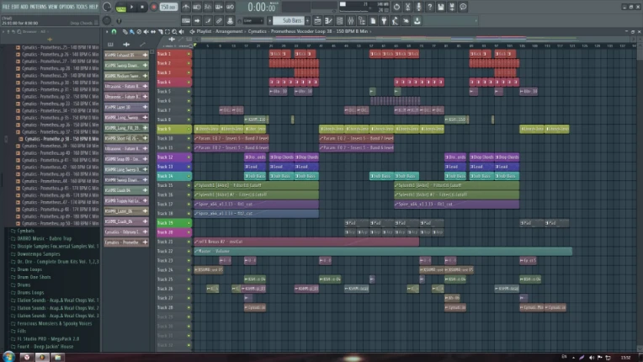Image resolution: width=643 pixels, height=362 pixels.
Task: Add new pattern with plus button
Action: click(x=307, y=20)
